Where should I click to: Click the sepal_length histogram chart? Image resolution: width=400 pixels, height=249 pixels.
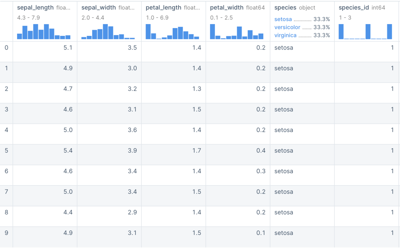click(44, 31)
